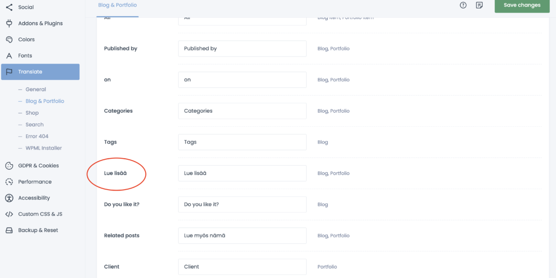This screenshot has width=556, height=278.
Task: Click the Fonts letter icon
Action: 9,56
